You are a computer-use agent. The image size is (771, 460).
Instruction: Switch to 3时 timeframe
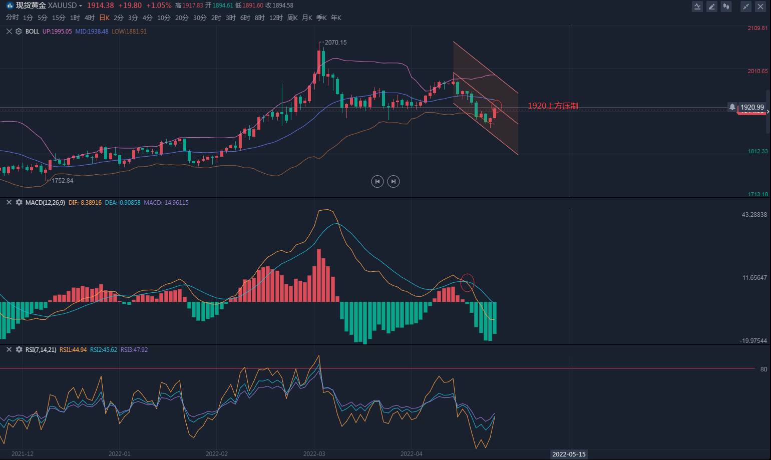coord(231,18)
